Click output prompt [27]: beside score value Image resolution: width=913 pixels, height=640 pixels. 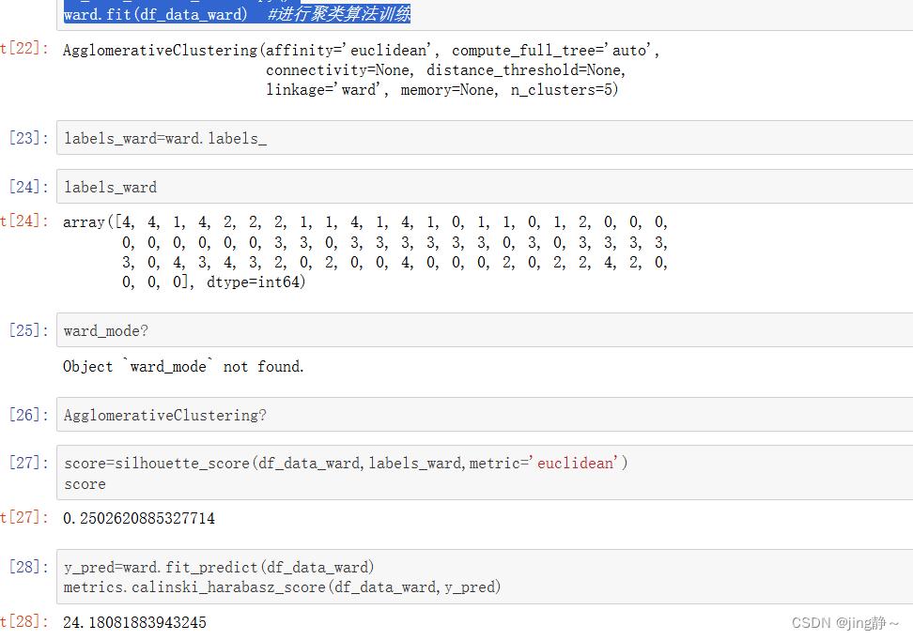click(x=24, y=517)
